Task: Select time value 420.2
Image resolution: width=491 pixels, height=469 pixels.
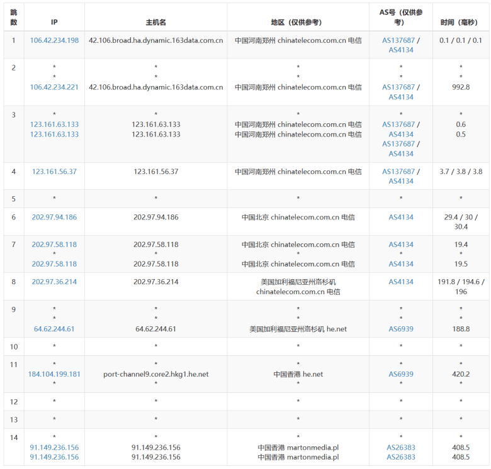Action: [x=461, y=374]
